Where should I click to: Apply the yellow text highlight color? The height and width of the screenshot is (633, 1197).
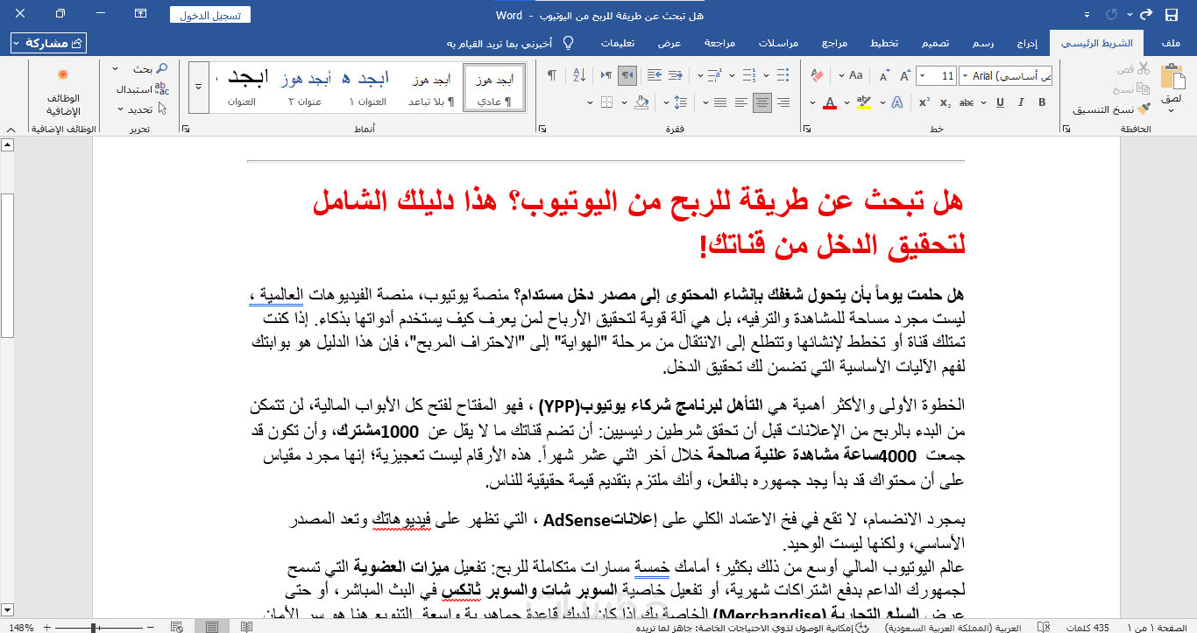(x=863, y=103)
